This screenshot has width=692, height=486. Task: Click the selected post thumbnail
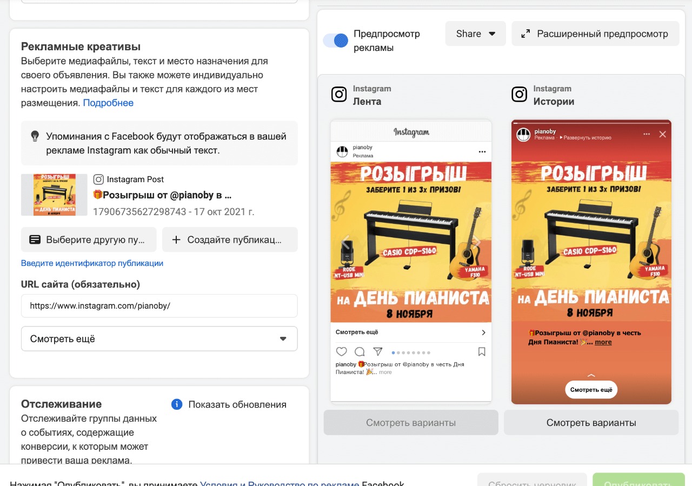(54, 195)
